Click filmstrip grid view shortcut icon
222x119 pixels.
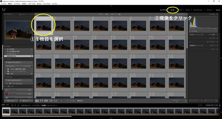12,106
